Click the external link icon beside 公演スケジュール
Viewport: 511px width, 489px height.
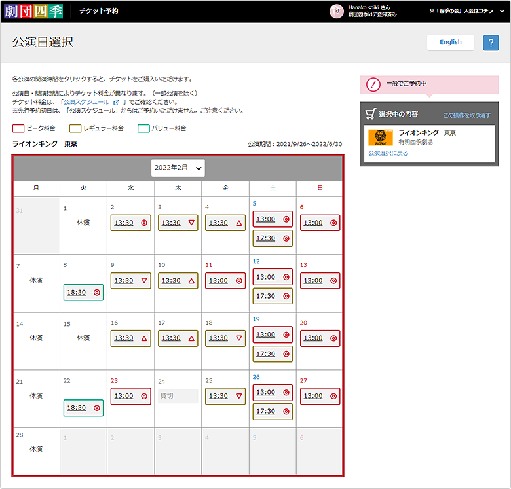pos(116,102)
